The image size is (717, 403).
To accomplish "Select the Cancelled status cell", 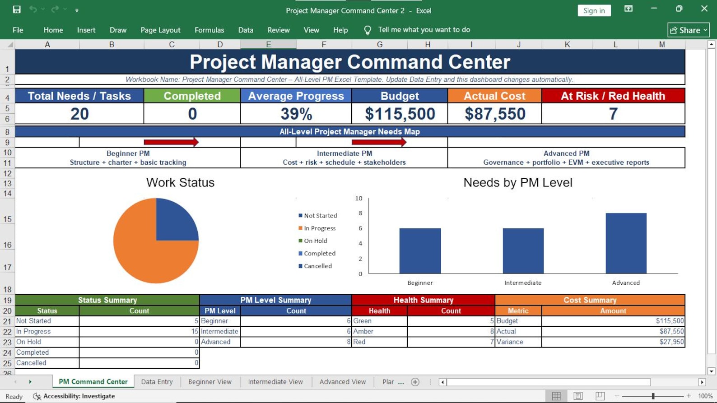I will [47, 363].
